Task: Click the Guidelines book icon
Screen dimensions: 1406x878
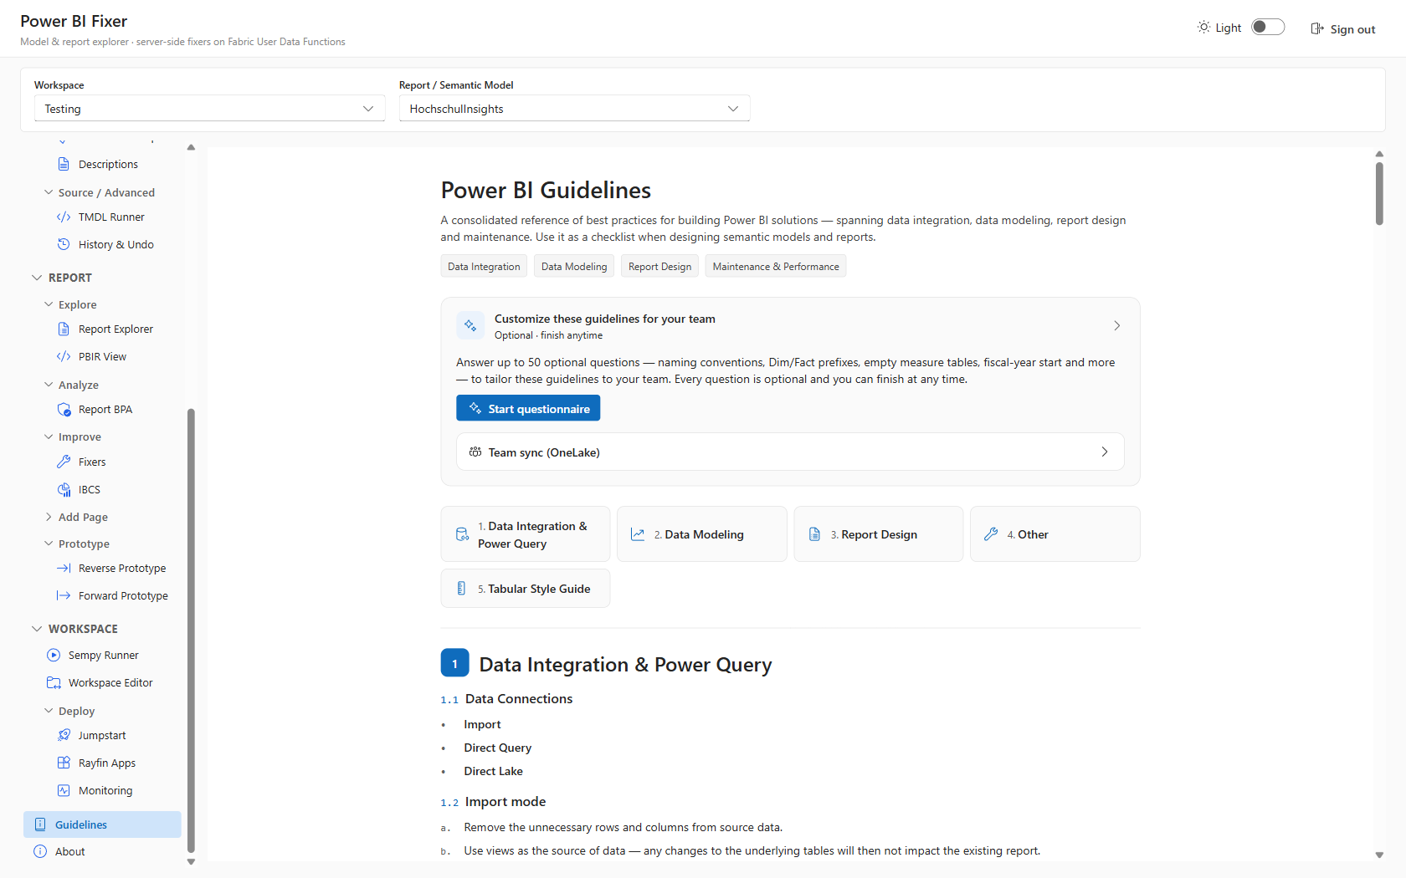Action: pos(40,824)
